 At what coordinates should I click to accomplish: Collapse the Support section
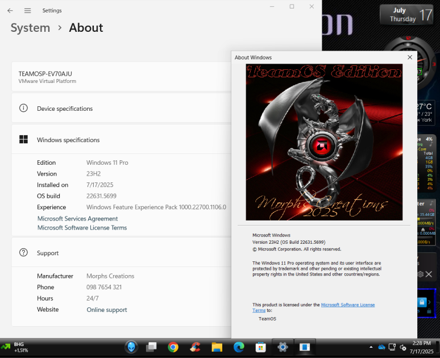121,252
